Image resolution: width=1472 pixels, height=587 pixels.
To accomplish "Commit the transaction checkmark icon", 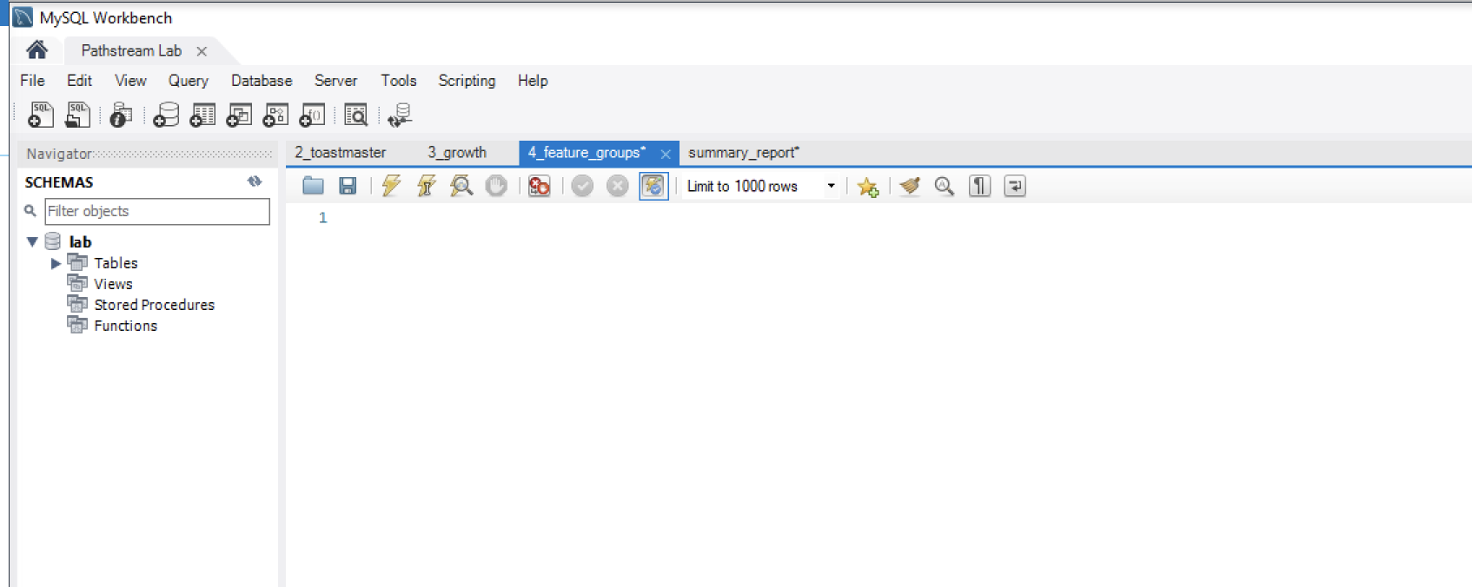I will pyautogui.click(x=582, y=186).
